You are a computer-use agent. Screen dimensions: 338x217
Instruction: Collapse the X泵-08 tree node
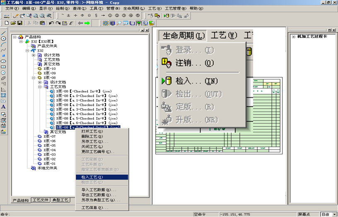pyautogui.click(x=34, y=78)
